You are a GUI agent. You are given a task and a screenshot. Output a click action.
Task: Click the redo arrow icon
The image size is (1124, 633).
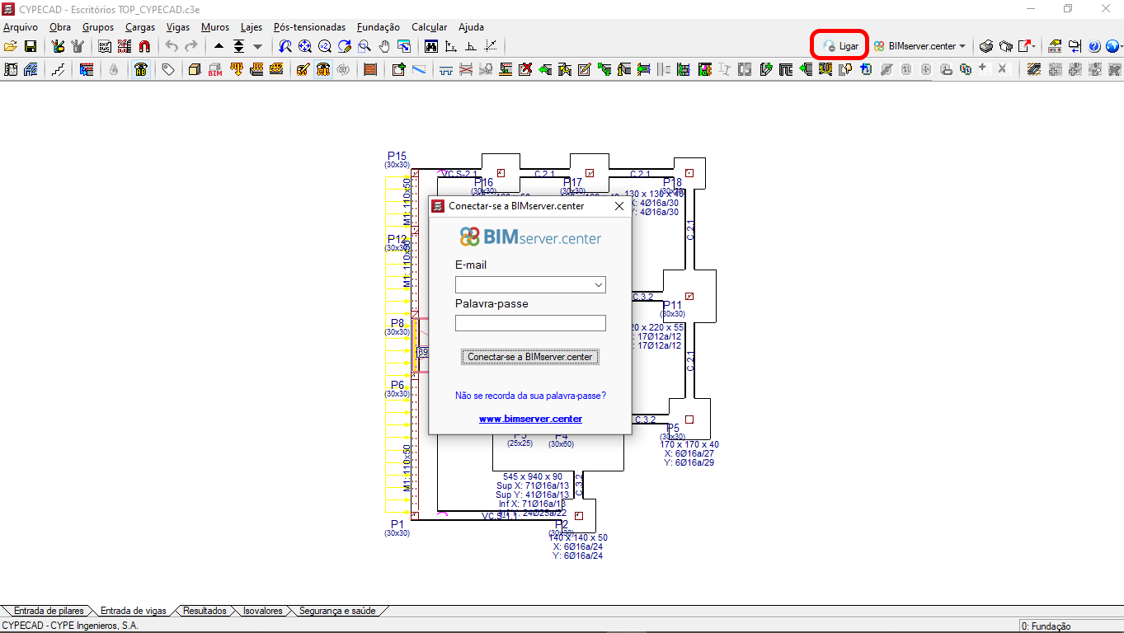click(x=190, y=46)
